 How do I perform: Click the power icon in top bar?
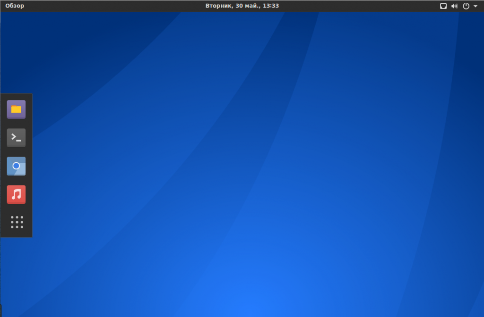click(x=466, y=6)
